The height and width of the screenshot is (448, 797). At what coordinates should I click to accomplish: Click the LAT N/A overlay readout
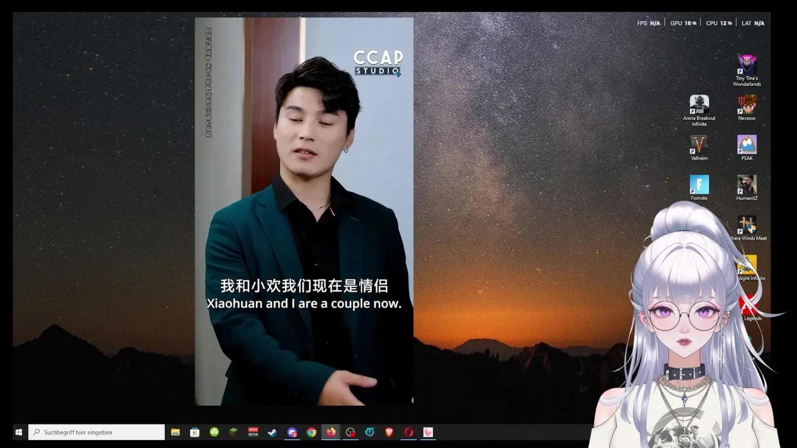(753, 23)
